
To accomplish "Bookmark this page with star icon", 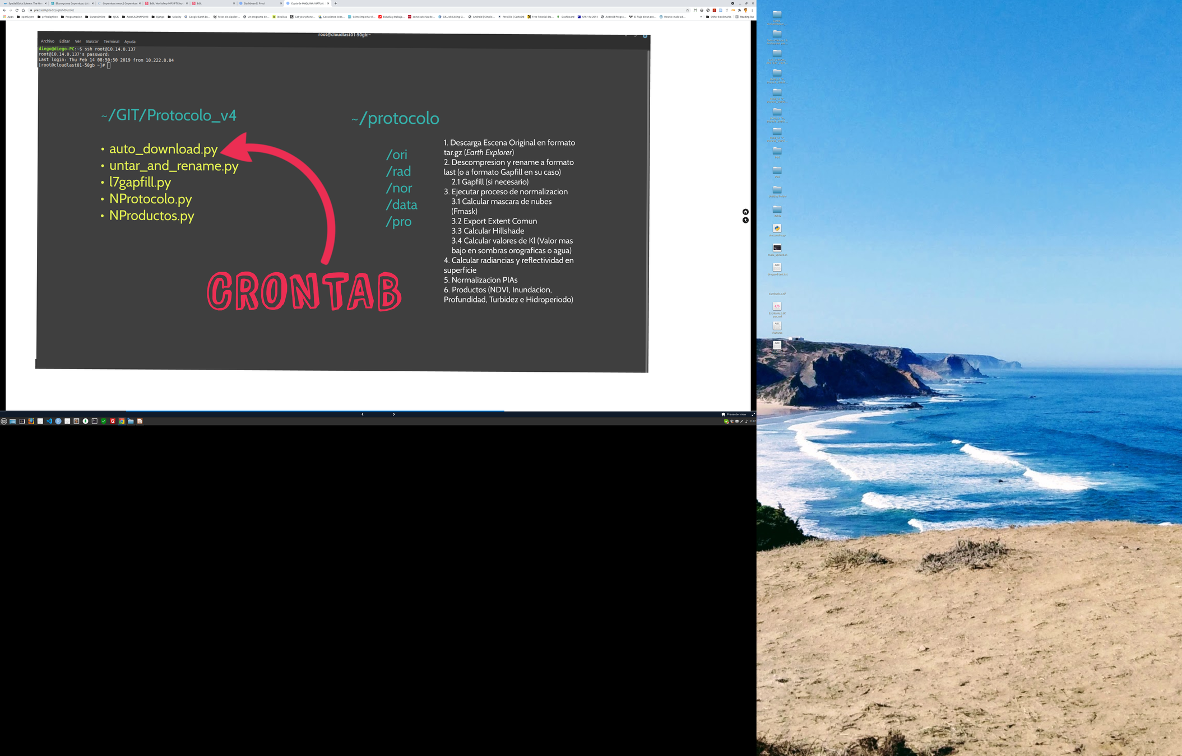I will (688, 10).
